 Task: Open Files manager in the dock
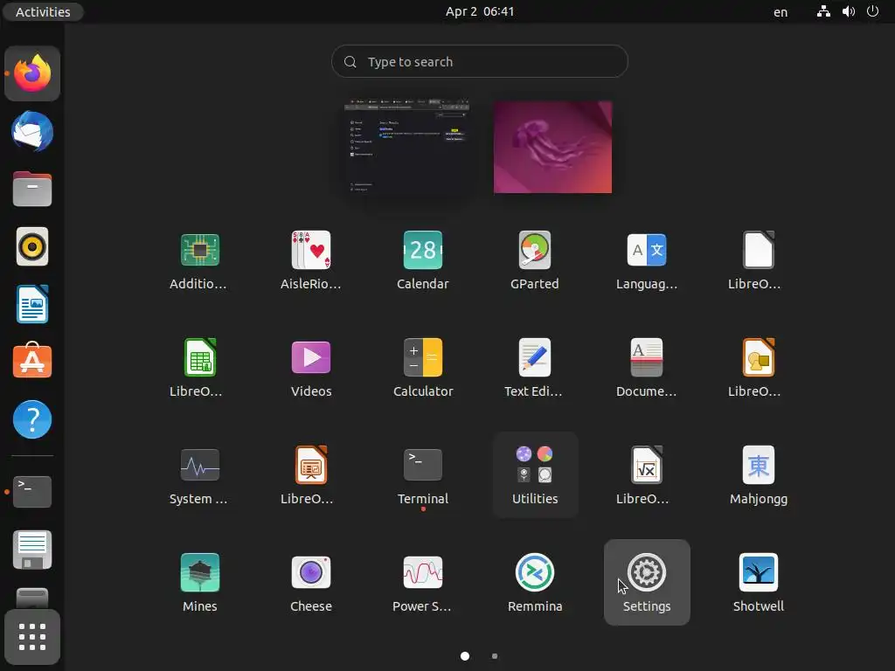click(32, 189)
